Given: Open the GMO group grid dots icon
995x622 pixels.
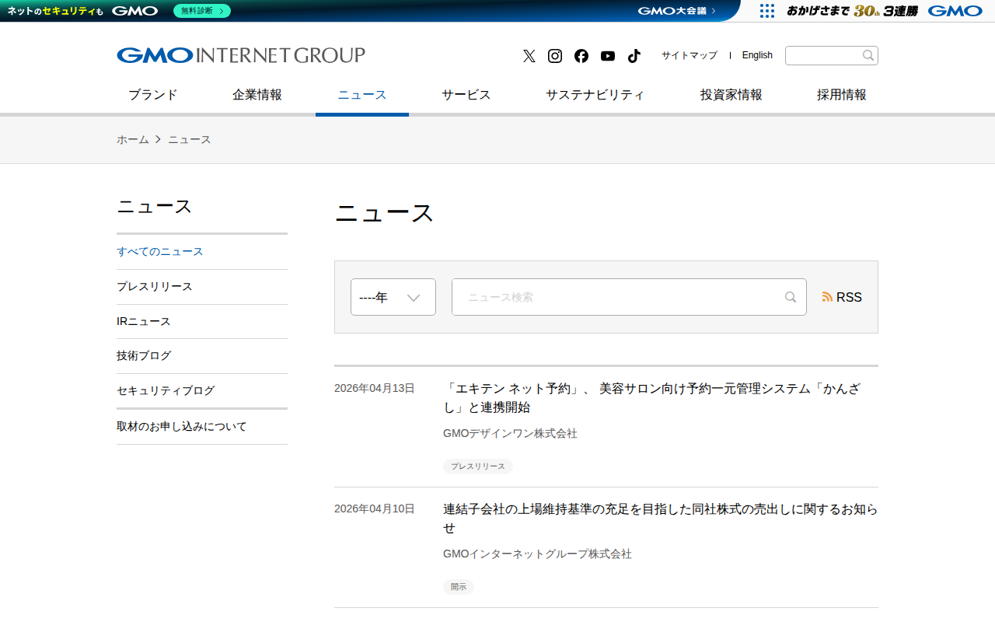Looking at the screenshot, I should 767,11.
